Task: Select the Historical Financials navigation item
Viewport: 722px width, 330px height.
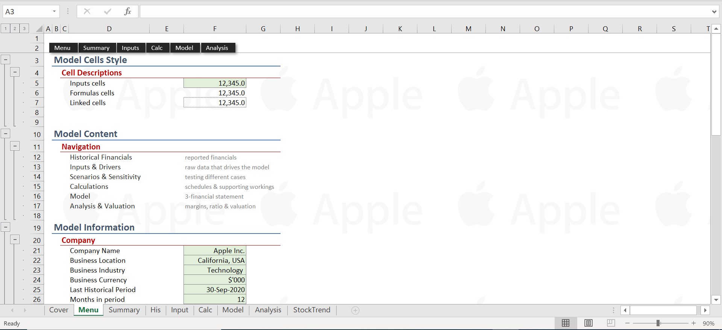Action: [101, 157]
